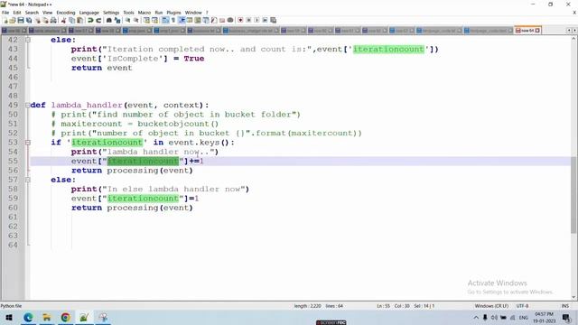The width and height of the screenshot is (578, 325).
Task: Open Define your language toolbar icon
Action: point(190,20)
